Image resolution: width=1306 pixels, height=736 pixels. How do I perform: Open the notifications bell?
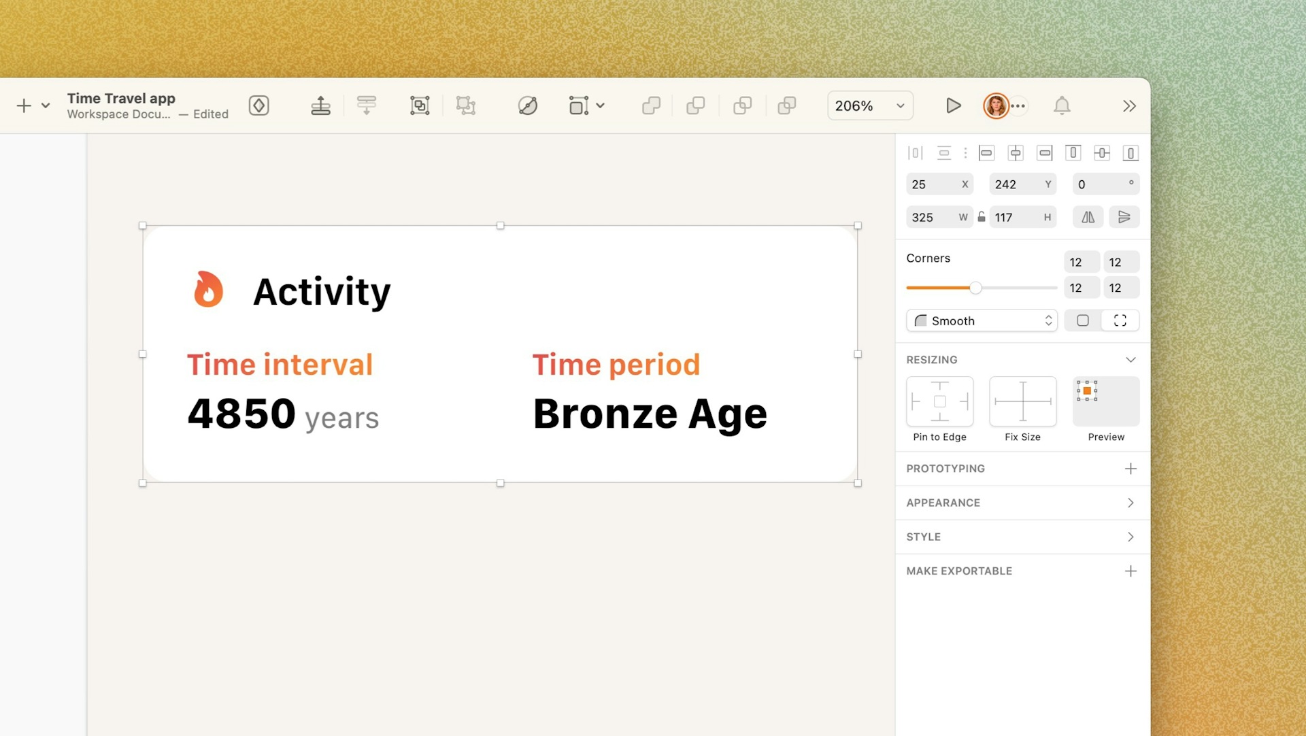point(1062,105)
